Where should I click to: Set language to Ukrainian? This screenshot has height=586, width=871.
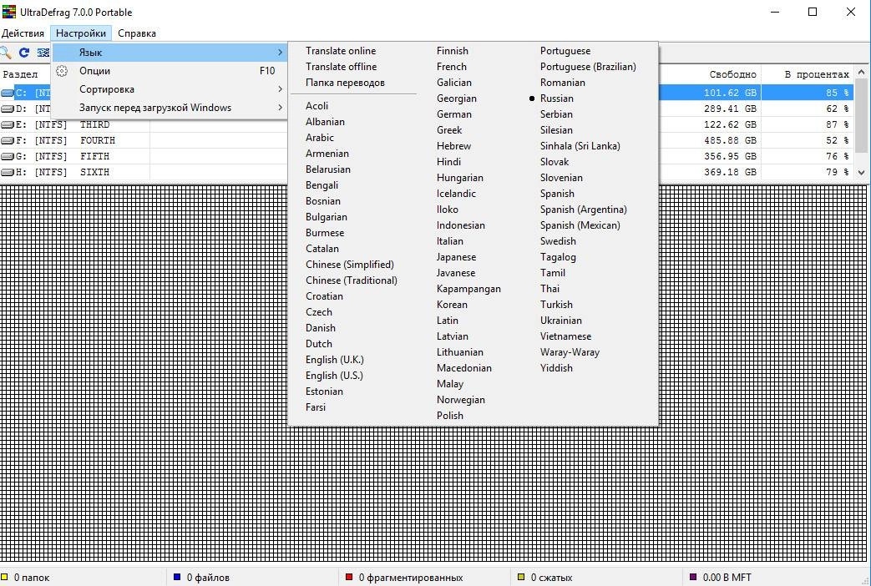561,320
